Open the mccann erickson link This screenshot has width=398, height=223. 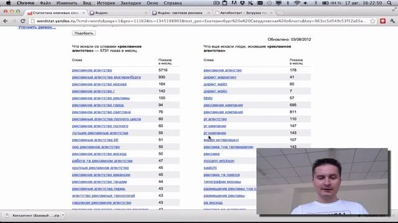[219, 161]
